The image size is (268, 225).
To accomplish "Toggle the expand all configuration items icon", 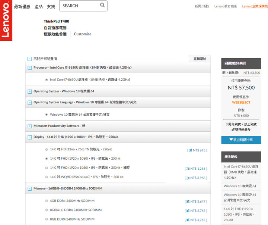I will (x=29, y=59).
